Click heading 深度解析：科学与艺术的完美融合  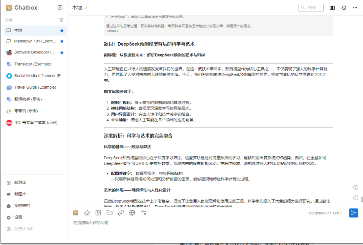click(138, 136)
